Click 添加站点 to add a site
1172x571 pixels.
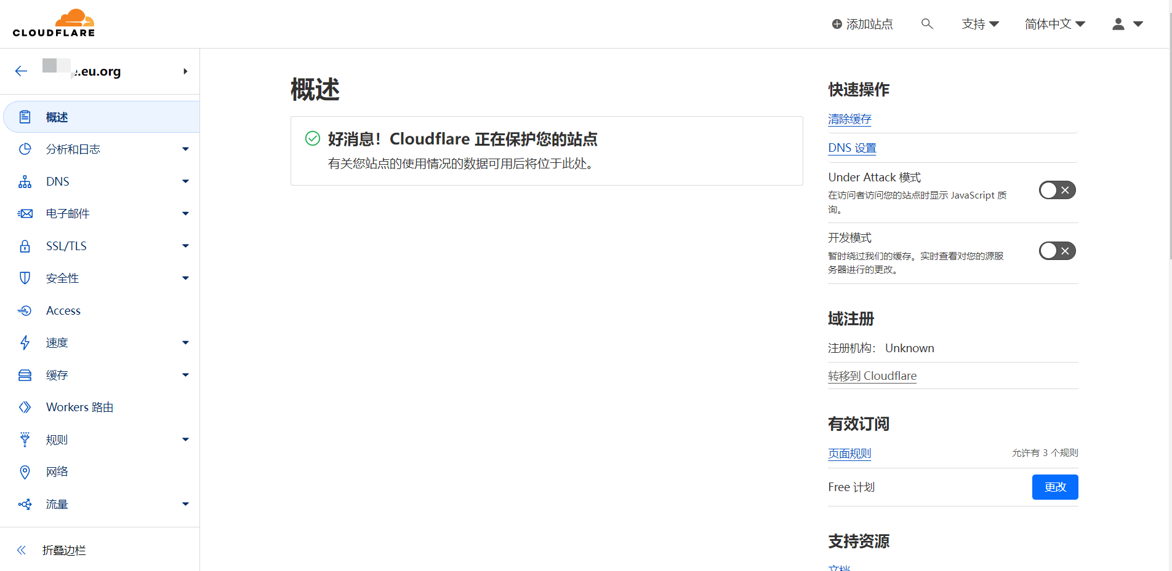click(862, 24)
